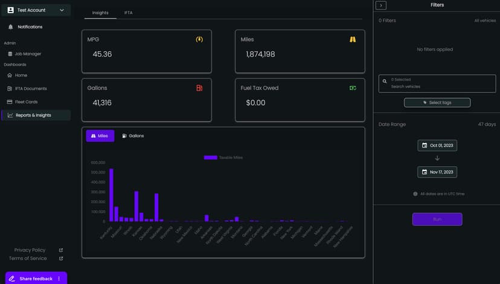Click the external link icon beside Terms of Service

click(x=61, y=259)
